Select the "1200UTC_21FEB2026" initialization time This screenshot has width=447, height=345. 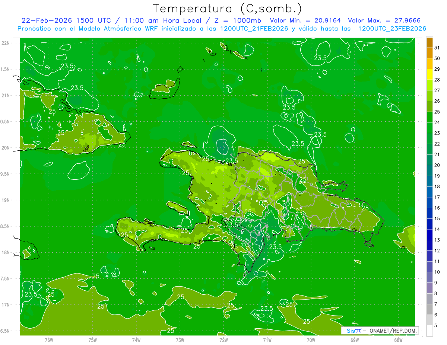[x=254, y=29]
